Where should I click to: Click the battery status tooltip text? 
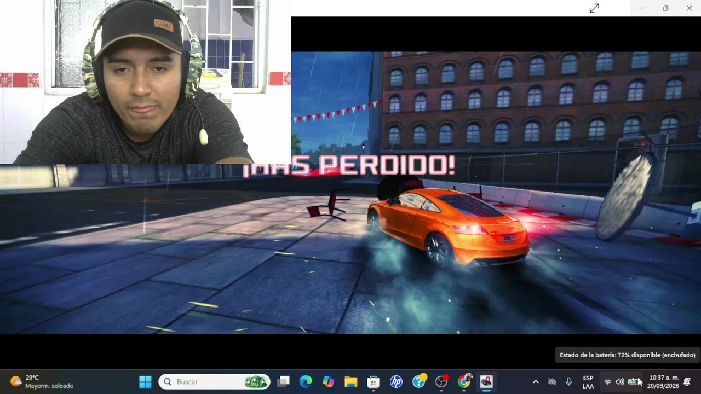click(627, 355)
